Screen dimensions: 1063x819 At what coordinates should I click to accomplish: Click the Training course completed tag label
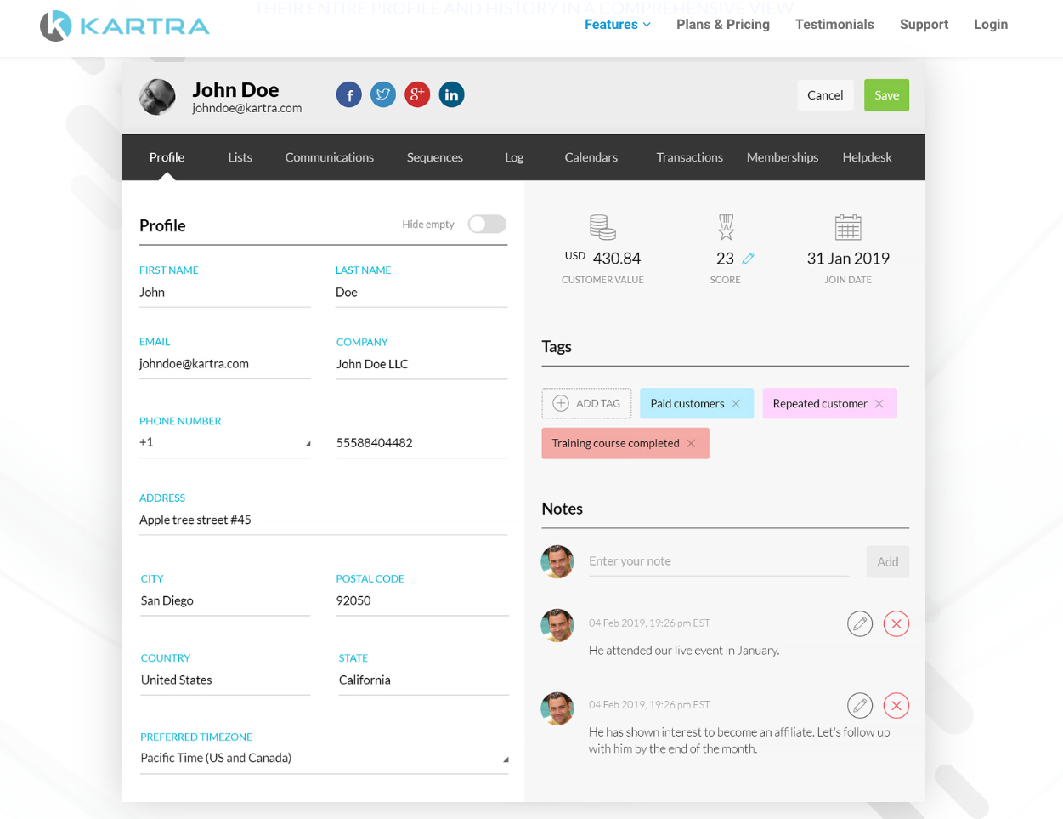pyautogui.click(x=615, y=444)
